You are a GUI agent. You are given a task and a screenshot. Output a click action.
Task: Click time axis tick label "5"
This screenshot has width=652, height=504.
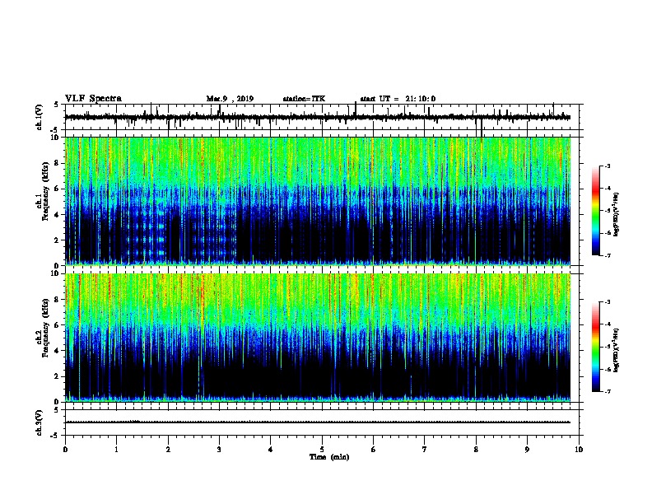pos(322,450)
